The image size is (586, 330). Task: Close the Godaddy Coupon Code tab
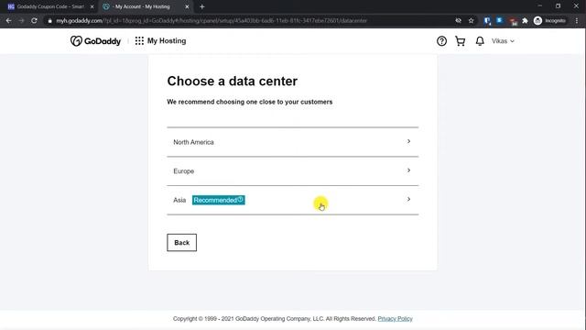pos(92,6)
